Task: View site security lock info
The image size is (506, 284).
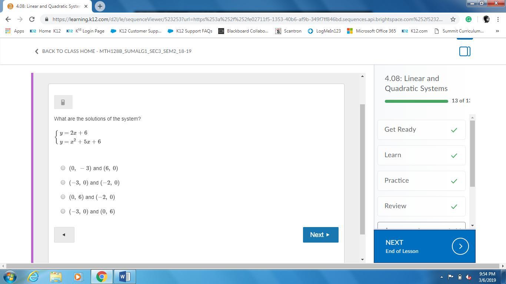Action: coord(46,19)
